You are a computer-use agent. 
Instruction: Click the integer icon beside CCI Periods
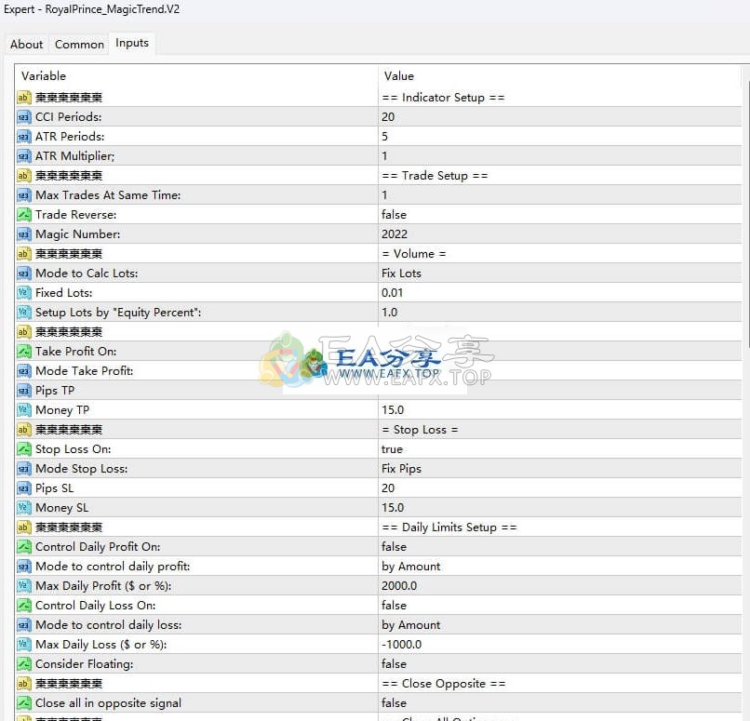[23, 117]
